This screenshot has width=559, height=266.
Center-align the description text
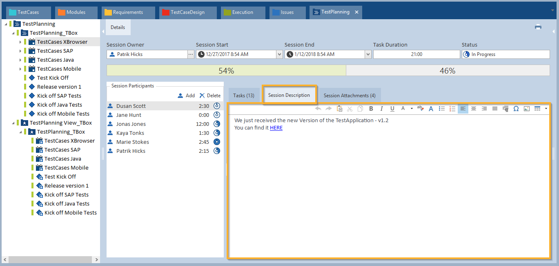pyautogui.click(x=474, y=109)
